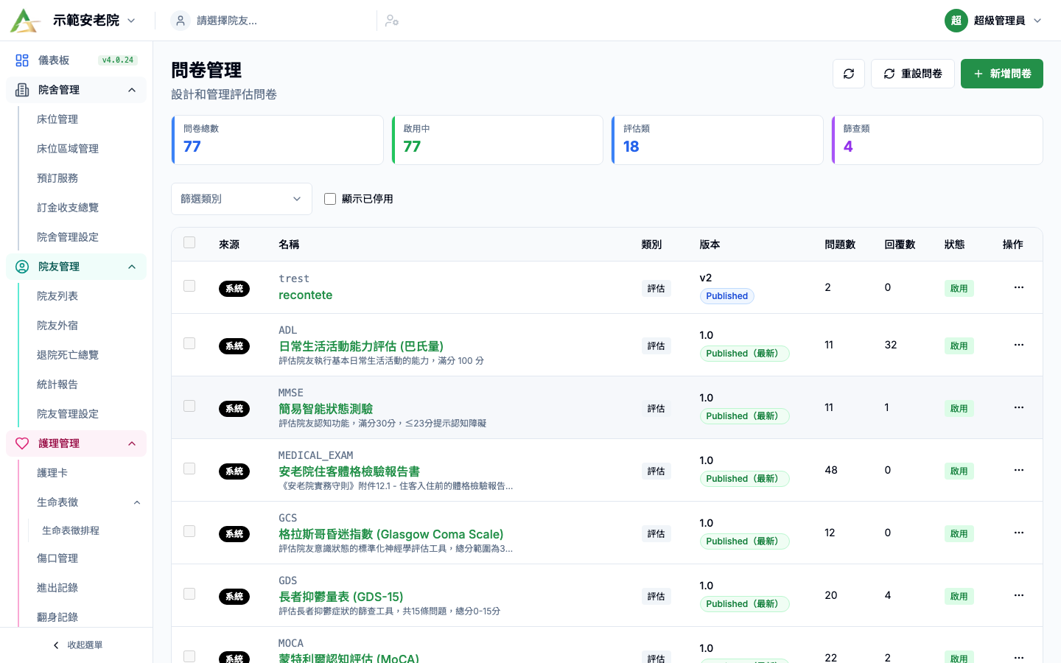This screenshot has height=663, width=1061.
Task: Click the 問卷總數 stat card
Action: click(x=277, y=140)
